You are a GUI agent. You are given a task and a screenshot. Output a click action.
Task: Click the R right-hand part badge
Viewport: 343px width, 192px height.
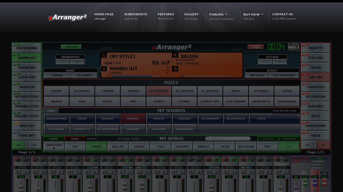(175, 55)
